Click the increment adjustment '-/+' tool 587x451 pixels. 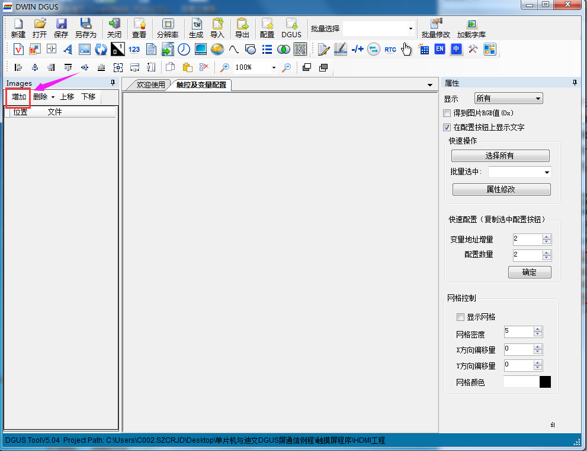tap(357, 49)
